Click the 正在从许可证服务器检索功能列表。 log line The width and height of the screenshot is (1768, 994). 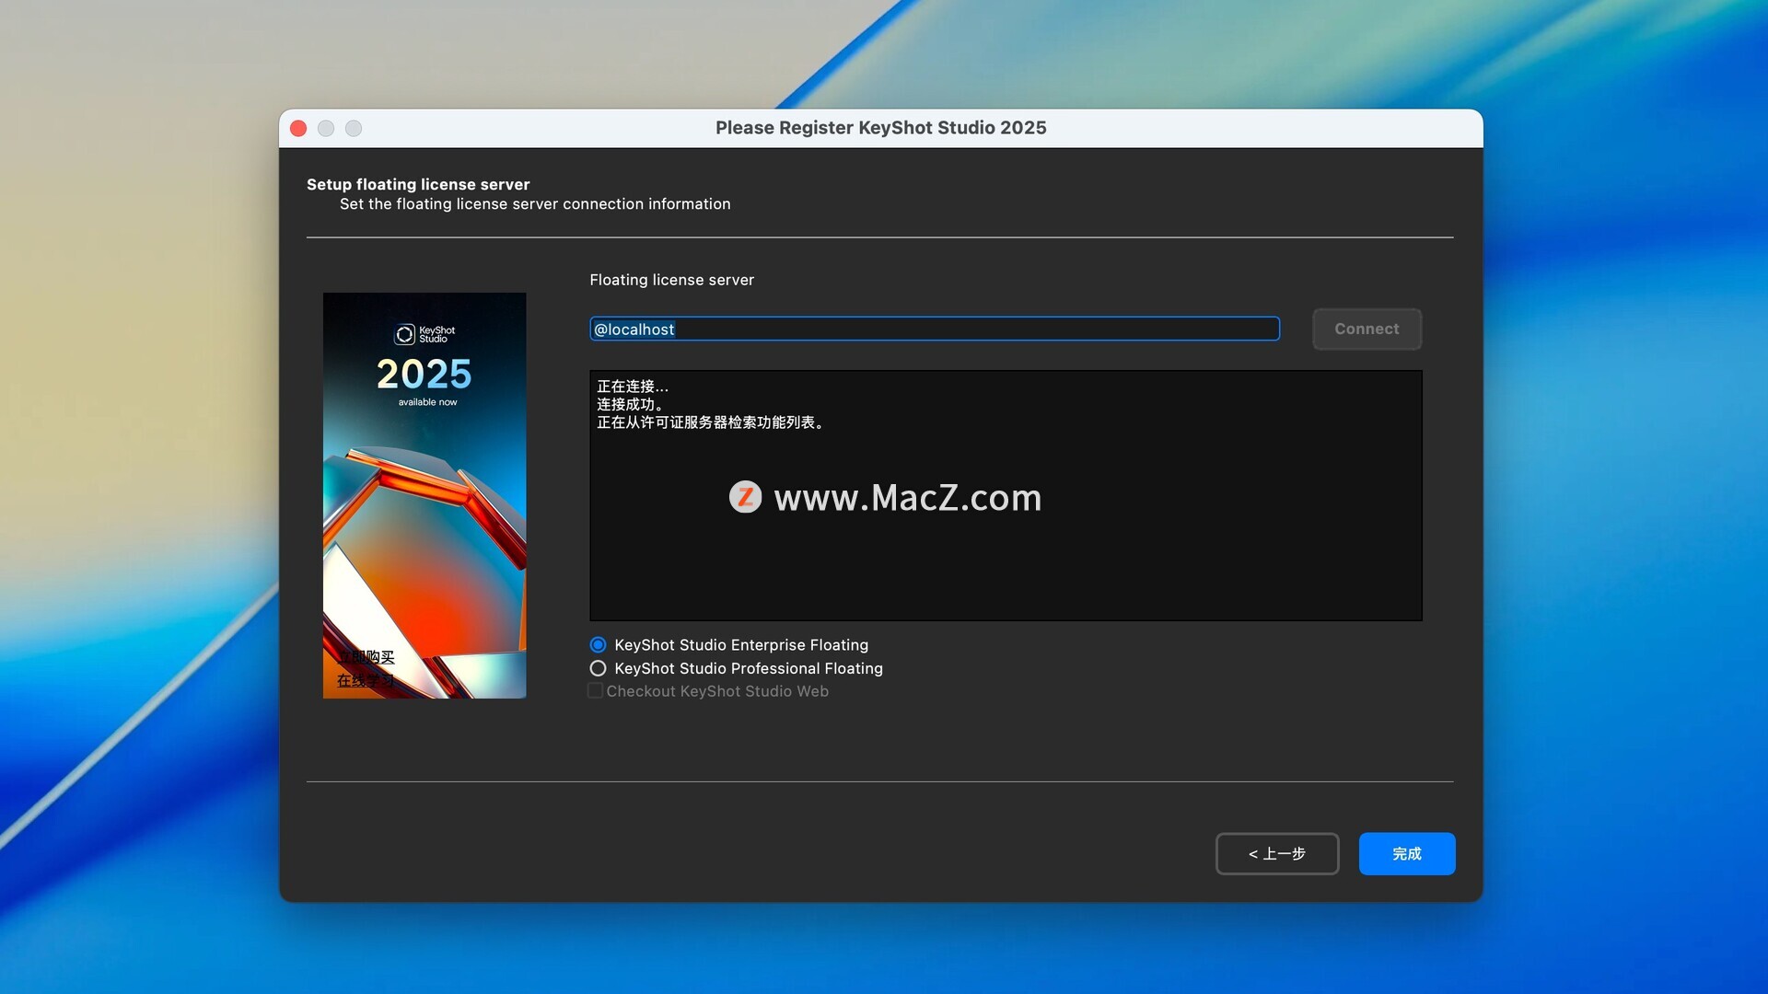point(712,422)
